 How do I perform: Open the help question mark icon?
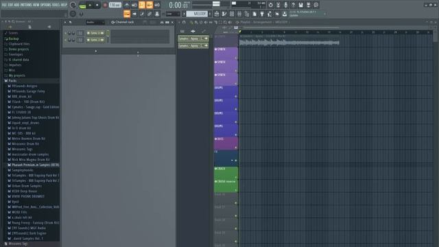(293, 5)
